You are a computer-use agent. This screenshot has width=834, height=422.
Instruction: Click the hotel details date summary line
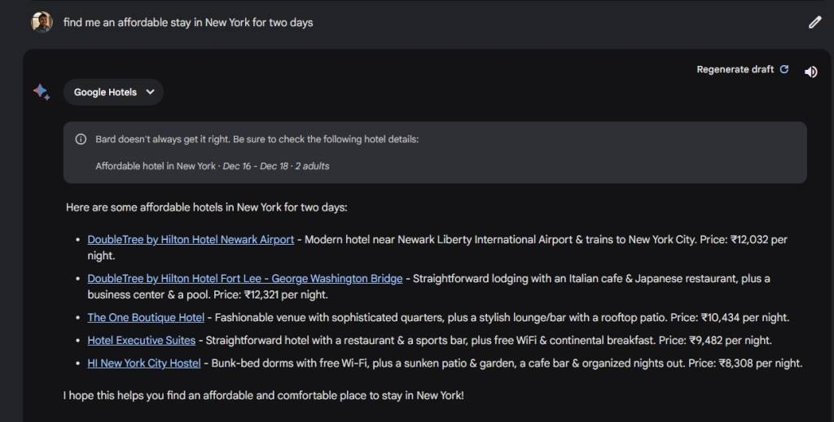212,166
